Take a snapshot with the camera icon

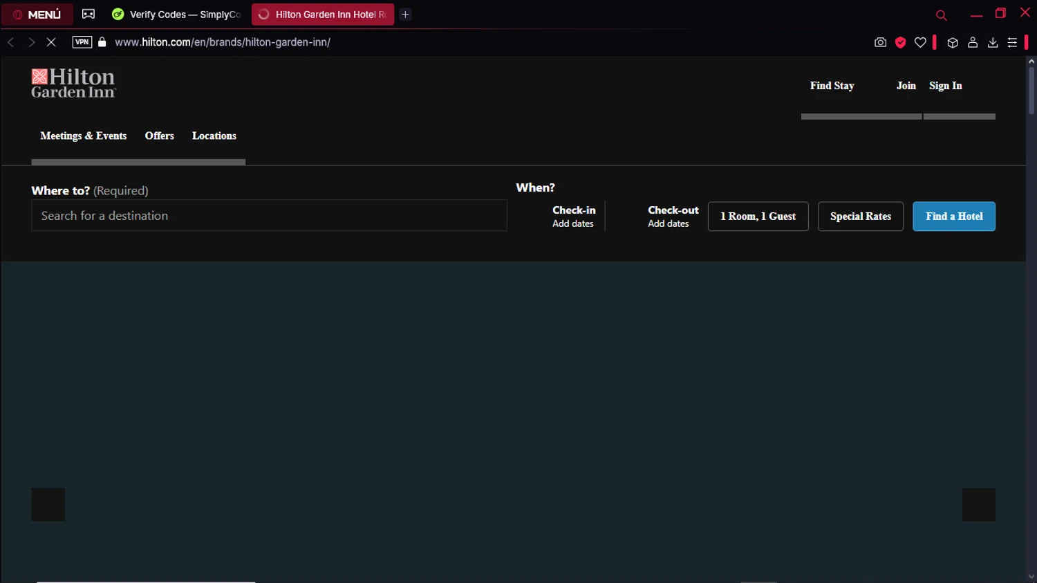[880, 43]
